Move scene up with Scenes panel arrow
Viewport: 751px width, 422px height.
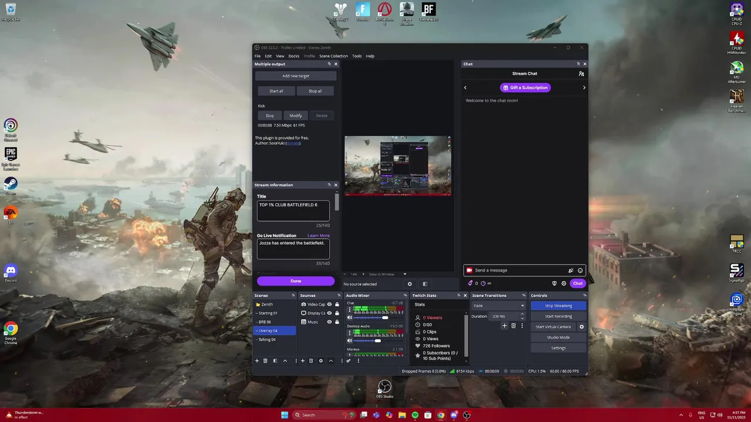[x=285, y=360]
